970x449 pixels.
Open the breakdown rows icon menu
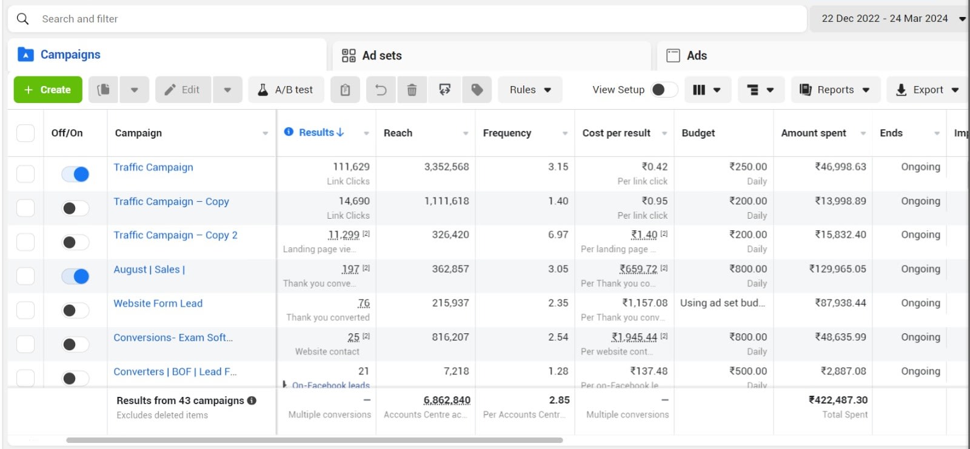(x=760, y=90)
